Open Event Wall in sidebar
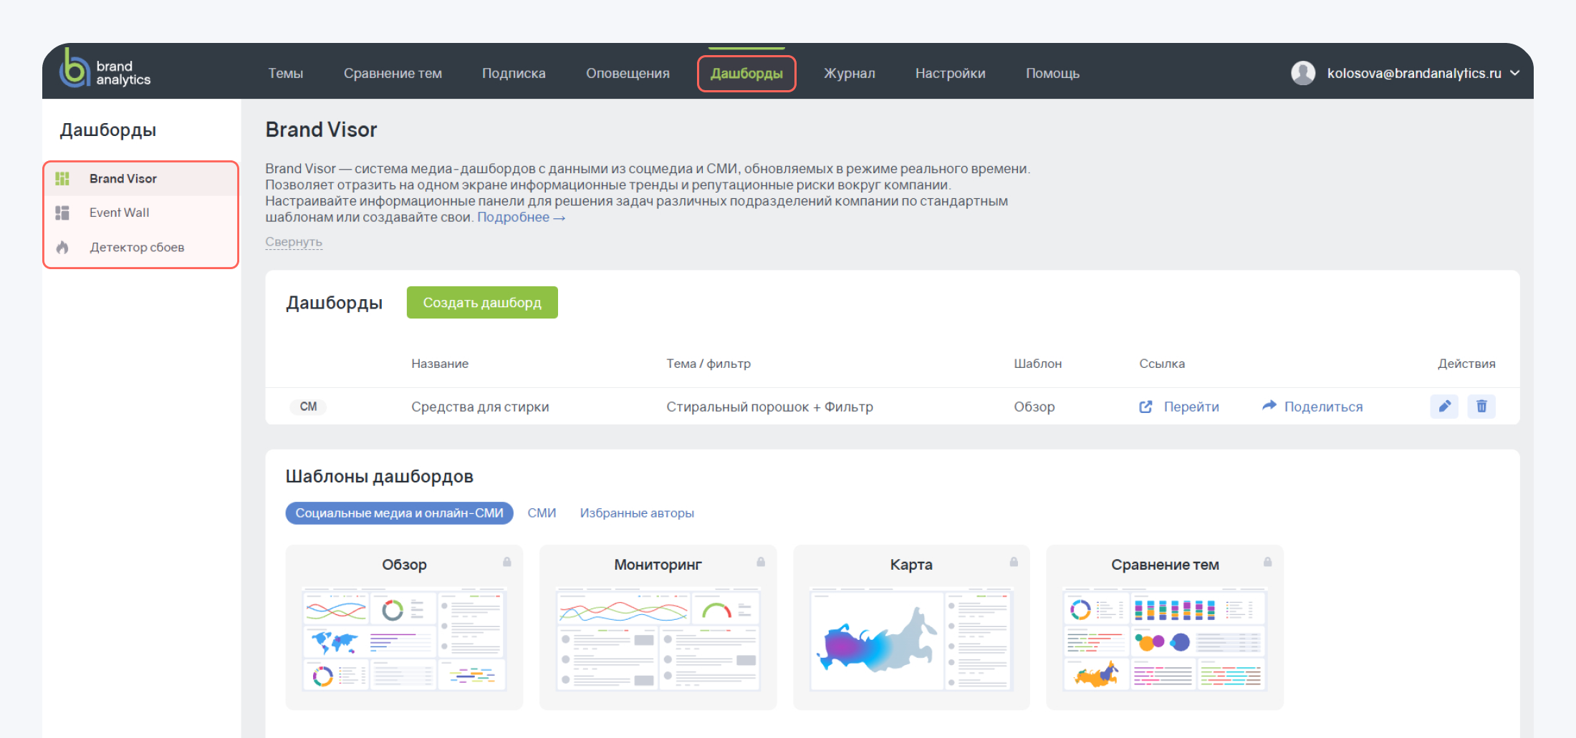The width and height of the screenshot is (1576, 738). pos(119,213)
